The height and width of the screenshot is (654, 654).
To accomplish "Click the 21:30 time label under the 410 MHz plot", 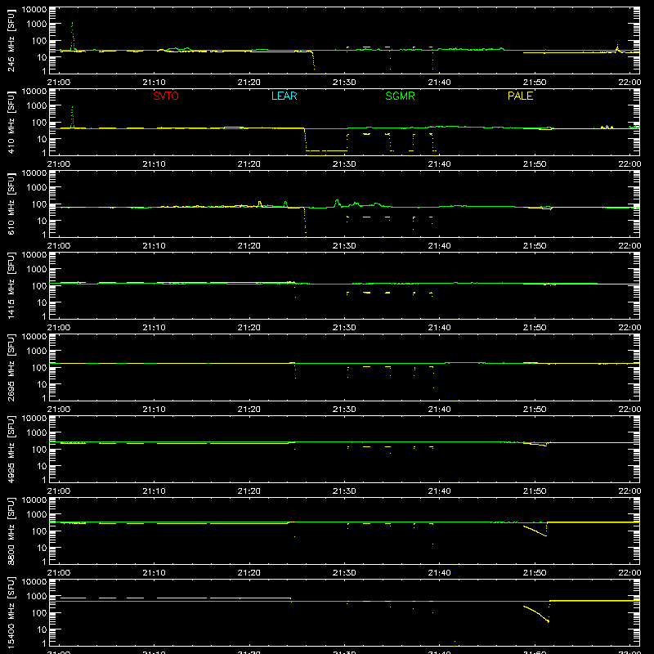I will (x=344, y=164).
